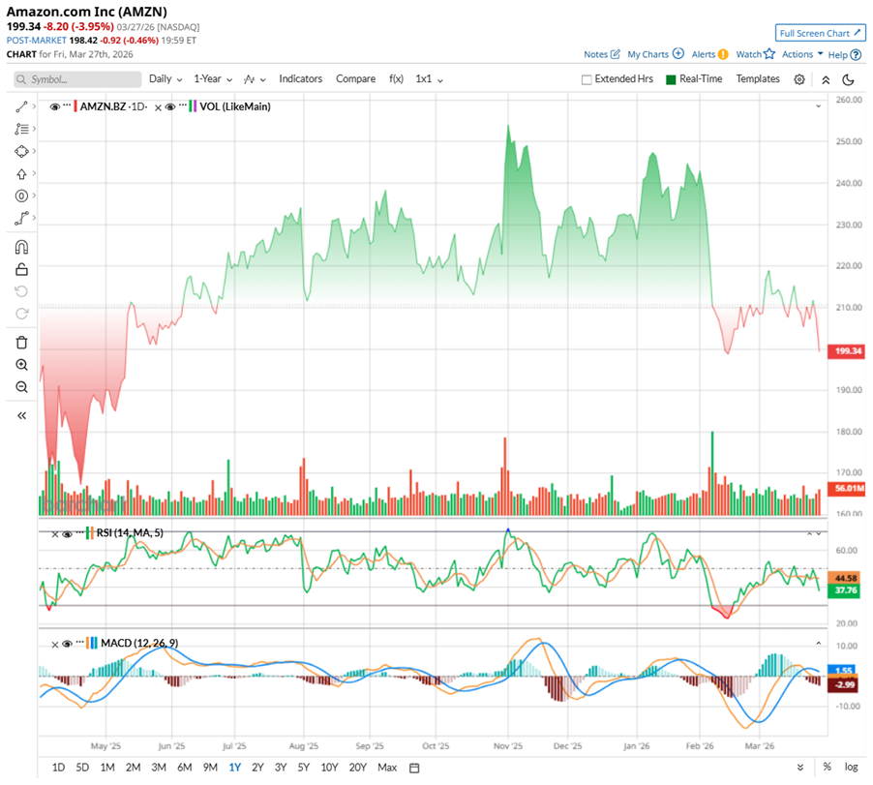Remove the VOL study with X

(x=158, y=107)
